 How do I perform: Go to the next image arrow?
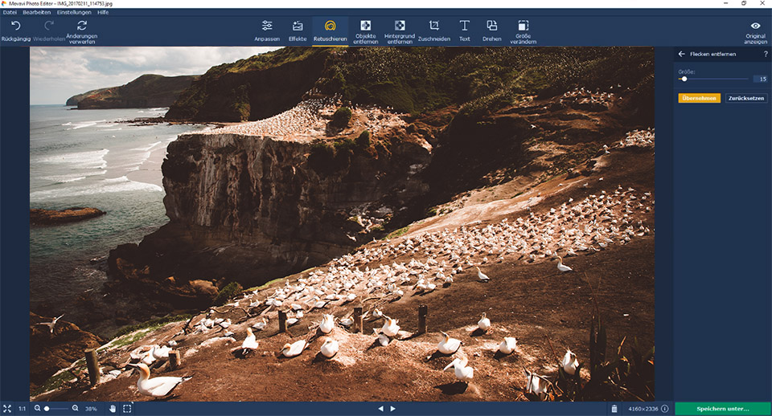[393, 409]
